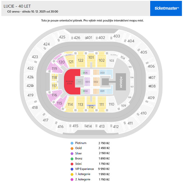Image resolution: width=183 pixels, height=185 pixels.
Task: Pick the pink section 119
Action: point(54,69)
